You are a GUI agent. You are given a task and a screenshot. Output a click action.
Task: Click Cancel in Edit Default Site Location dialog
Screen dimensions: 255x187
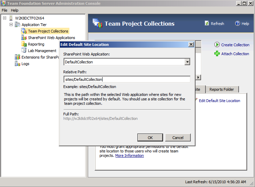point(178,138)
